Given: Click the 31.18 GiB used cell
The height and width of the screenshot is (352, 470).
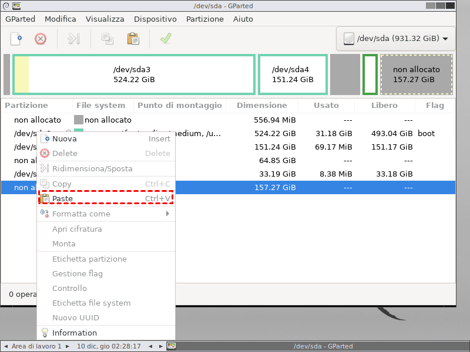Looking at the screenshot, I should 334,134.
